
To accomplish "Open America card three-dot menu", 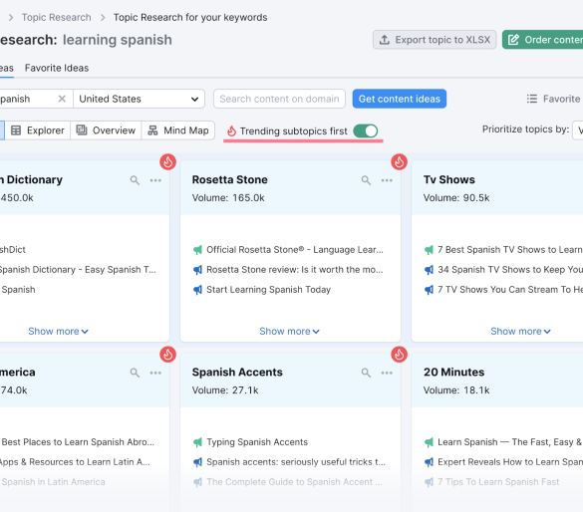I will tap(155, 373).
